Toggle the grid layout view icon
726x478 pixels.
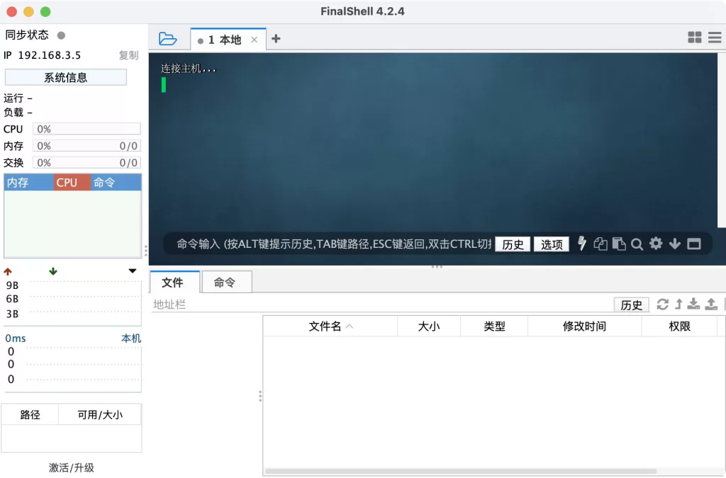695,38
